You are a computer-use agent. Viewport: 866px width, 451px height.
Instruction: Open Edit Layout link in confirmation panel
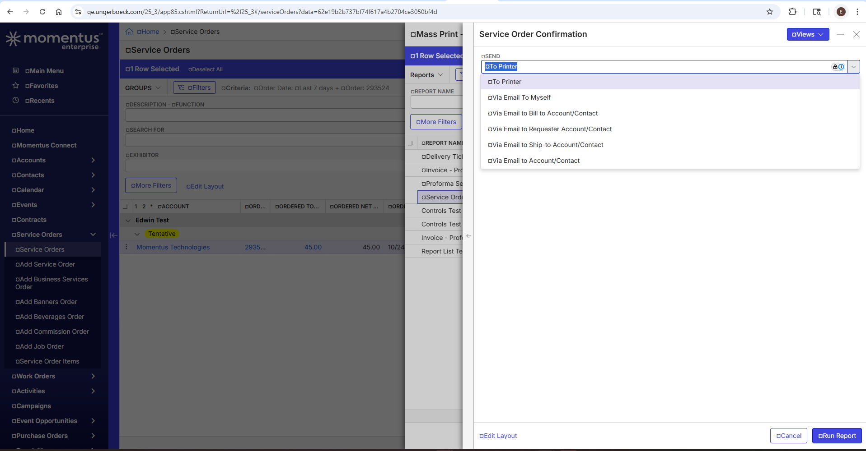498,436
